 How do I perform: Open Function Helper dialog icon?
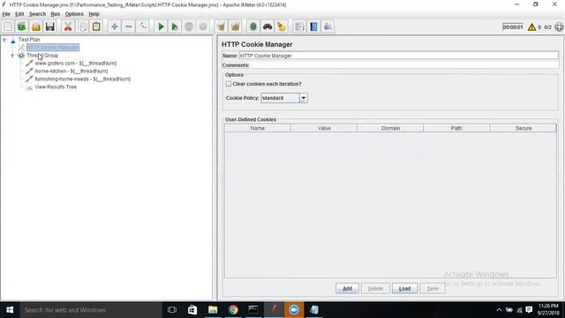(x=299, y=26)
